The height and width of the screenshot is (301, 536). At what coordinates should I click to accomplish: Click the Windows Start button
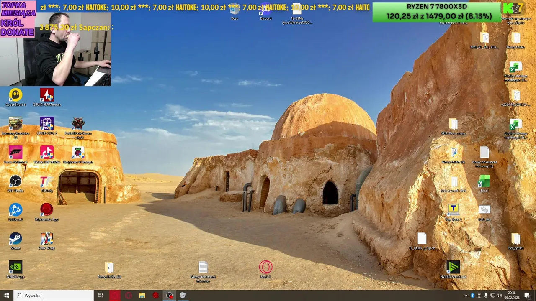(7, 296)
